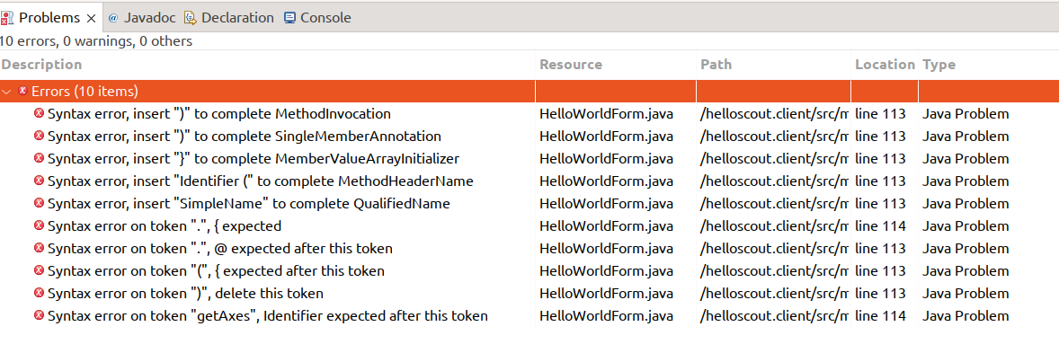Select the Problems tab
This screenshot has height=353, width=1059.
coord(49,18)
